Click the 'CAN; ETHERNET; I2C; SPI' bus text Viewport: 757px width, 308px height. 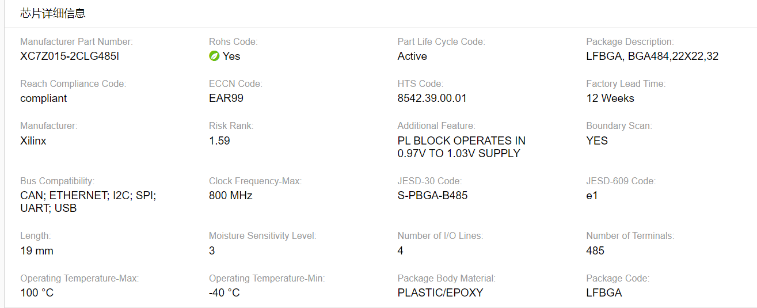88,196
